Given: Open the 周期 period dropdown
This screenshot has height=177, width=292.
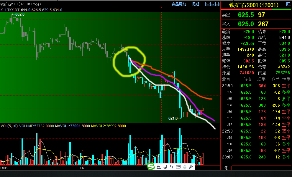Looking at the screenshot, I should point(196,4).
